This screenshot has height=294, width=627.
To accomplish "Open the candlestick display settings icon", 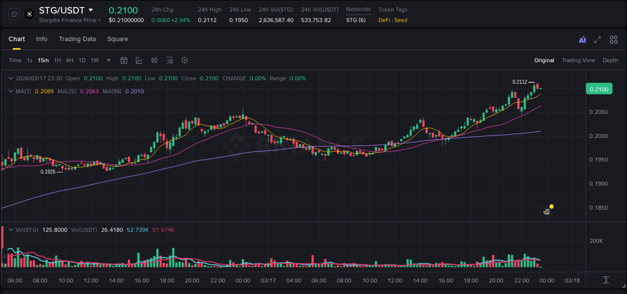I will [x=154, y=60].
